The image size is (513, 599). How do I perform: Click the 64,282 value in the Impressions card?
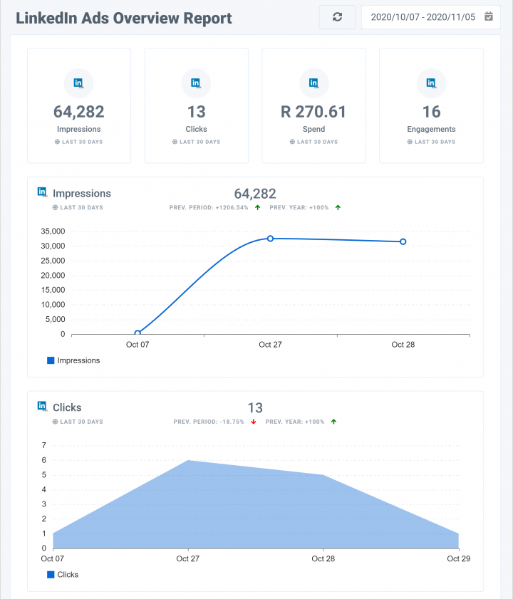79,112
